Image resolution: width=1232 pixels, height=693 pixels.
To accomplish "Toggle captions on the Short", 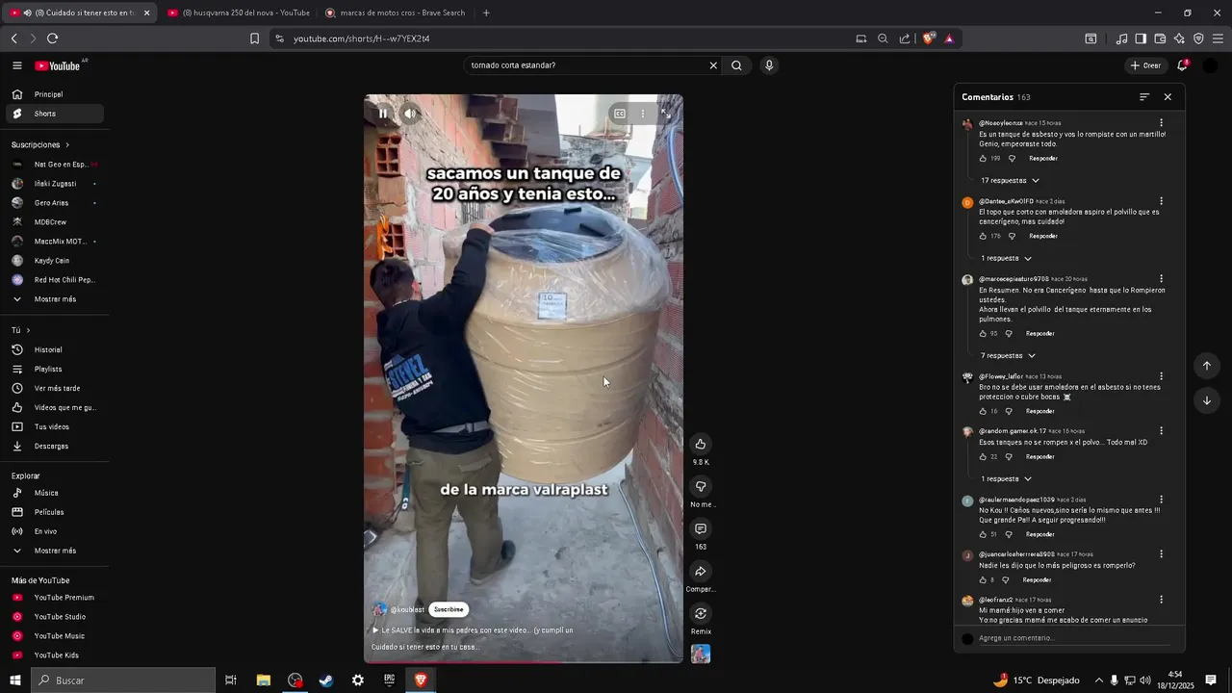I will tap(620, 114).
